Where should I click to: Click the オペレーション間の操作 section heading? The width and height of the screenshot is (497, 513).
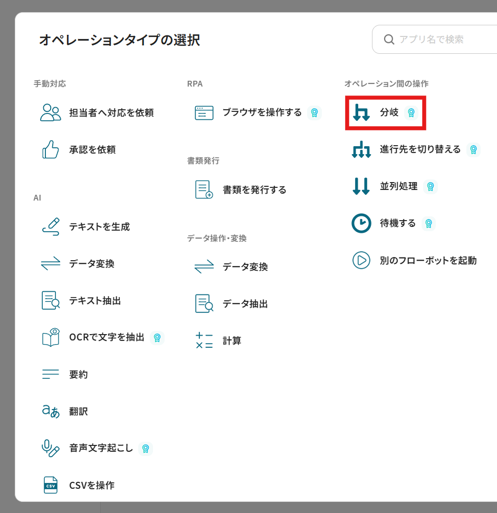click(x=386, y=84)
